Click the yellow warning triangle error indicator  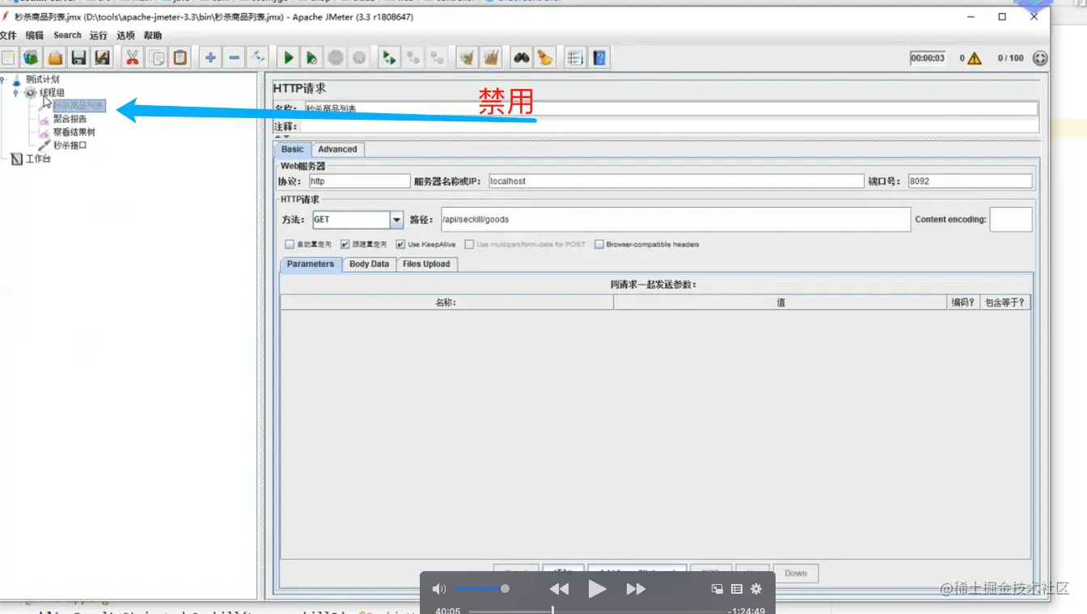click(x=974, y=58)
